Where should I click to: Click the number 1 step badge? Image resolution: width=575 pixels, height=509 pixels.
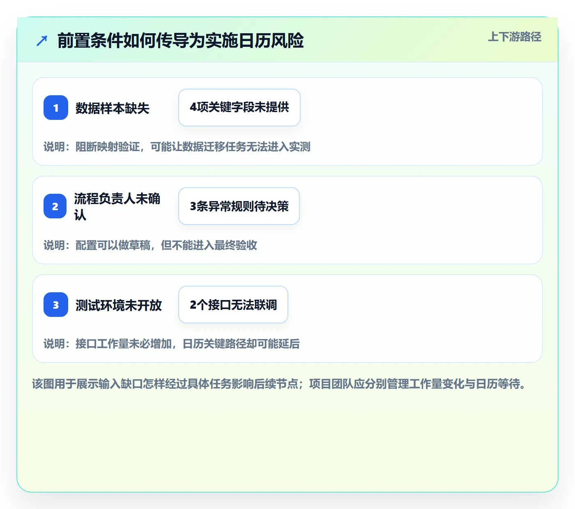coord(56,108)
